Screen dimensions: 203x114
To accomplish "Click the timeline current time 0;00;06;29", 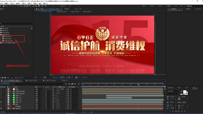I will pyautogui.click(x=5, y=83).
